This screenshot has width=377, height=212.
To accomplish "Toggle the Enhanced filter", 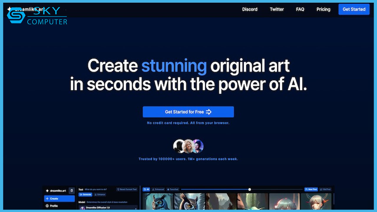I will coord(158,189).
